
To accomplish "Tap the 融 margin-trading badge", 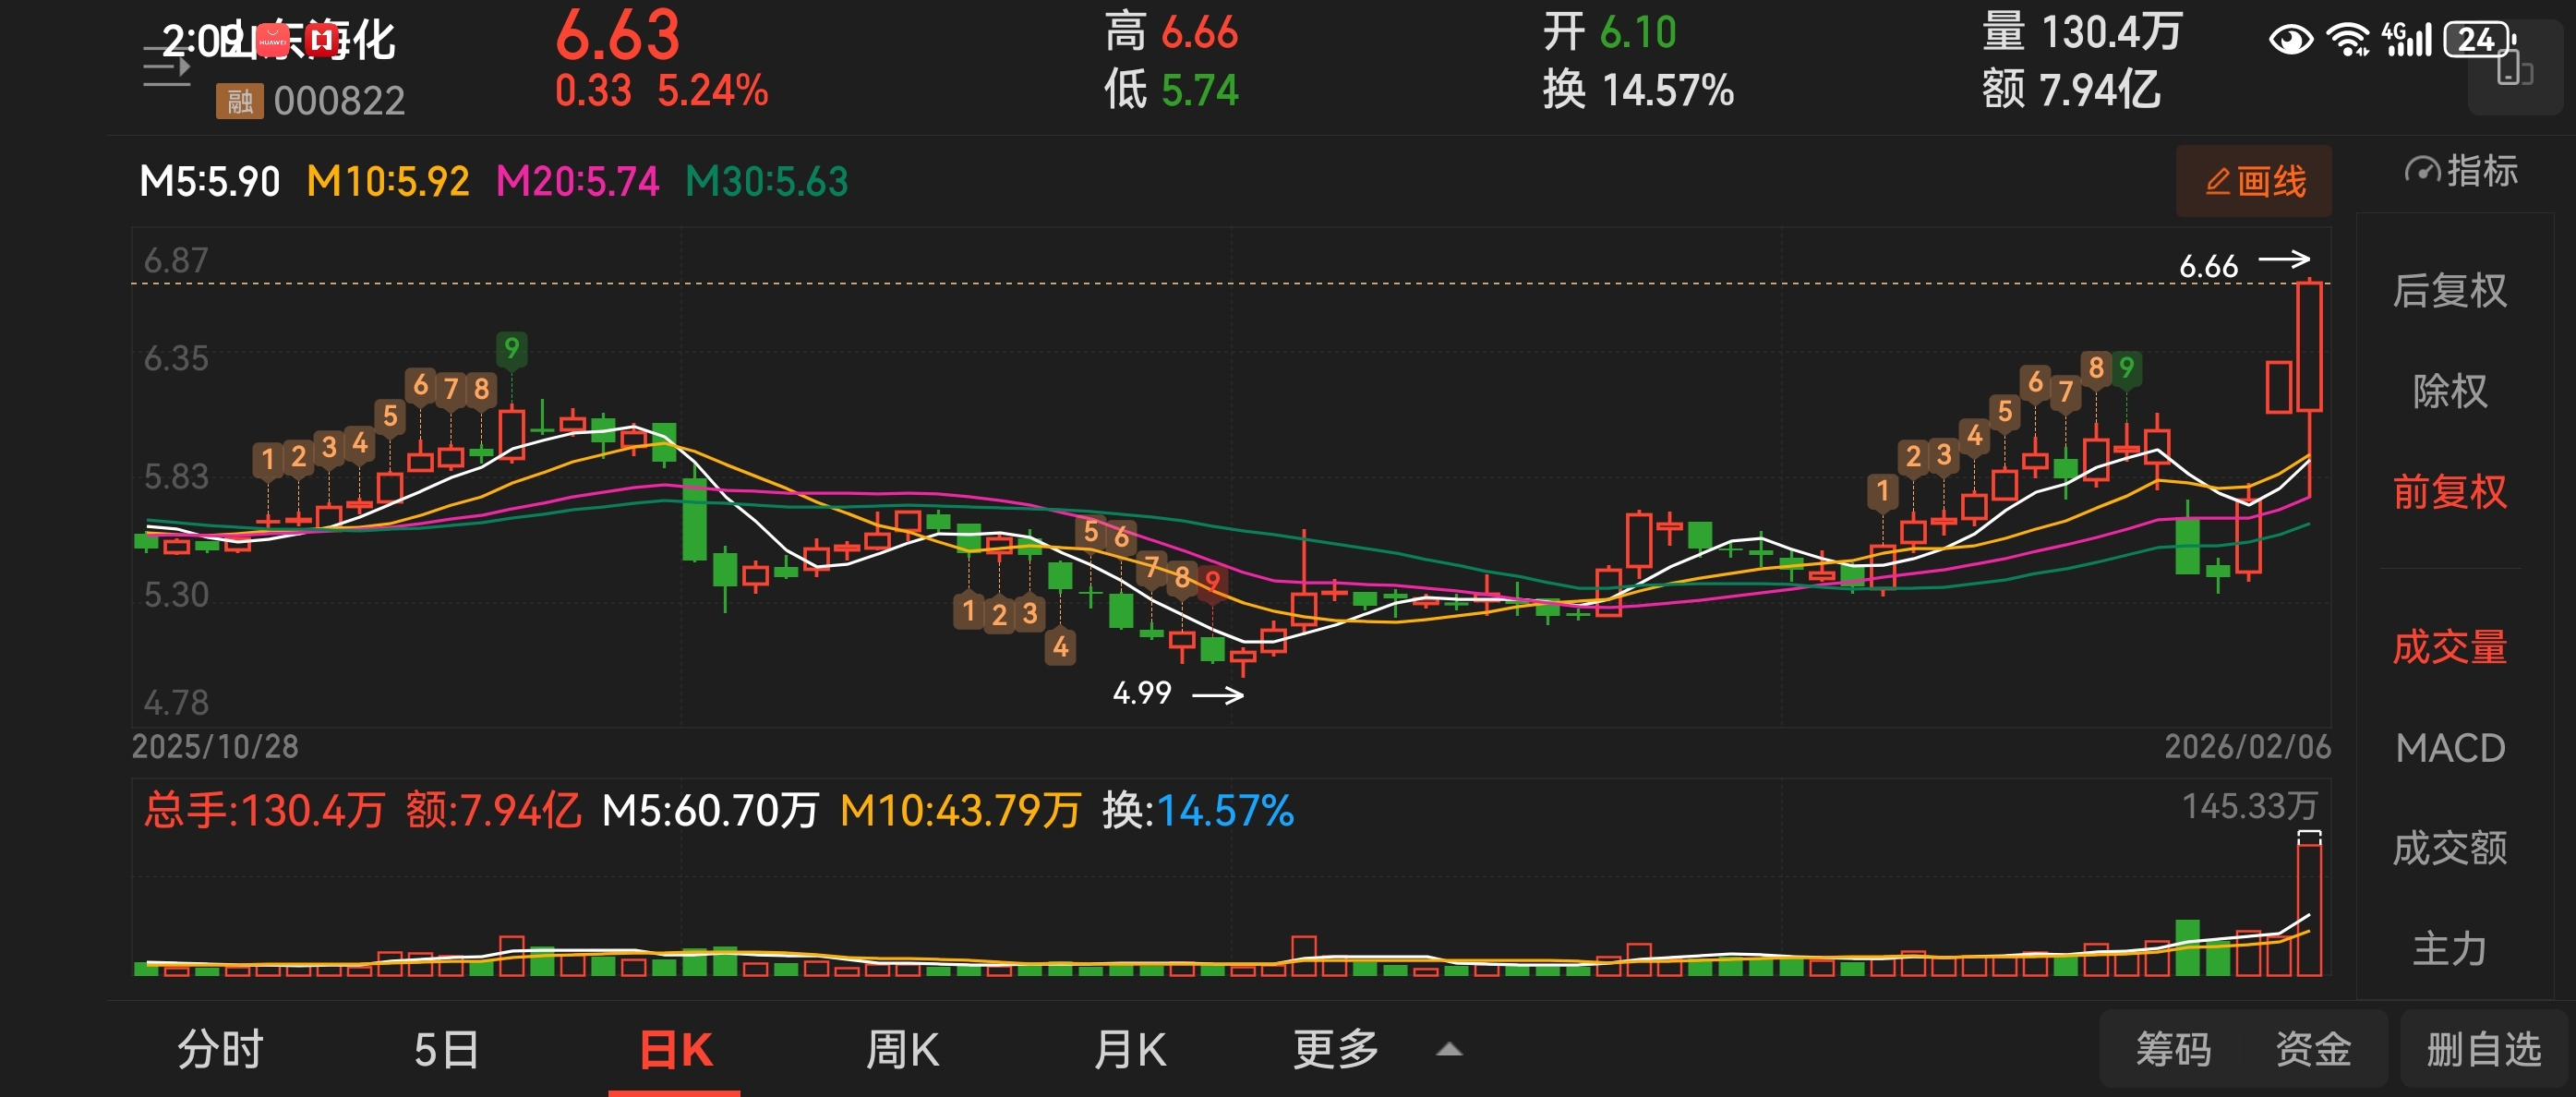I will [x=239, y=101].
